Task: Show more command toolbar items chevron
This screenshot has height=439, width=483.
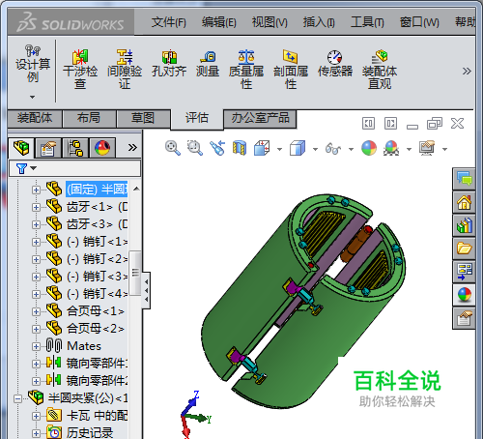Action: [467, 71]
